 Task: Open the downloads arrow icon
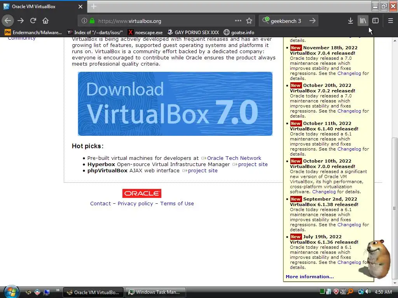click(351, 21)
